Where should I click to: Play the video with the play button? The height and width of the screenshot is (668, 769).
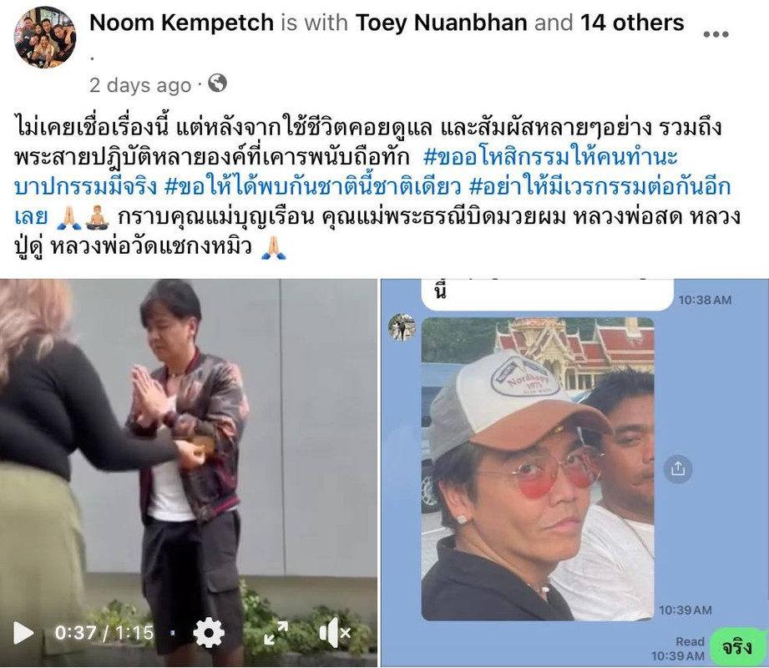coord(23,633)
